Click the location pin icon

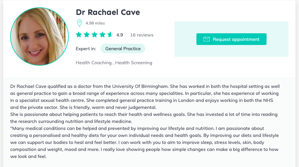pyautogui.click(x=79, y=23)
